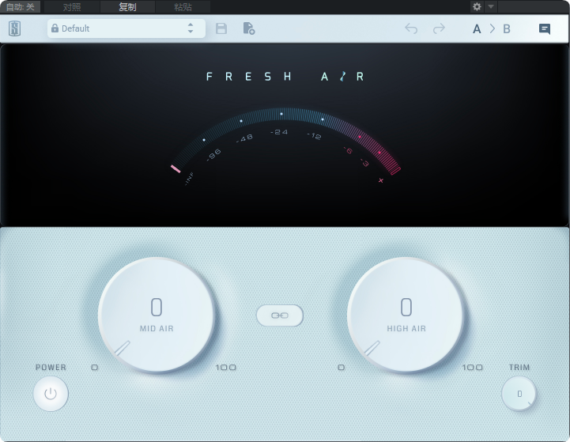This screenshot has width=570, height=442.
Task: Click the 复制 copy button
Action: tap(127, 7)
